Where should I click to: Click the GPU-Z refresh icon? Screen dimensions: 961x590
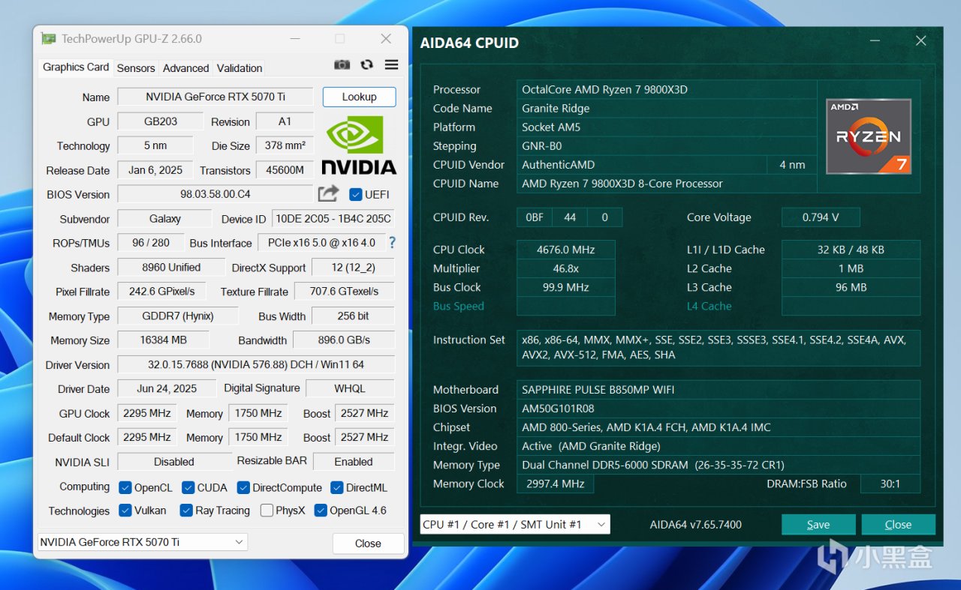[366, 65]
